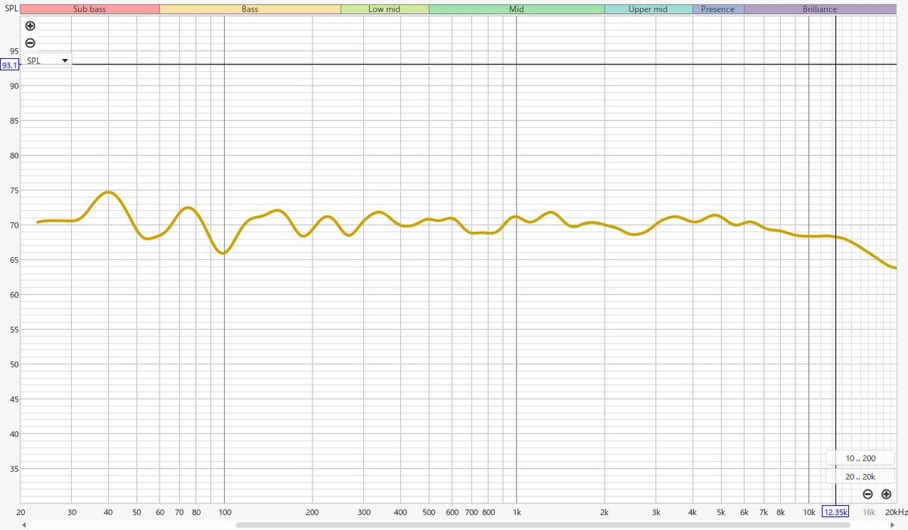This screenshot has width=908, height=530.
Task: Select the Bass band label
Action: [250, 9]
